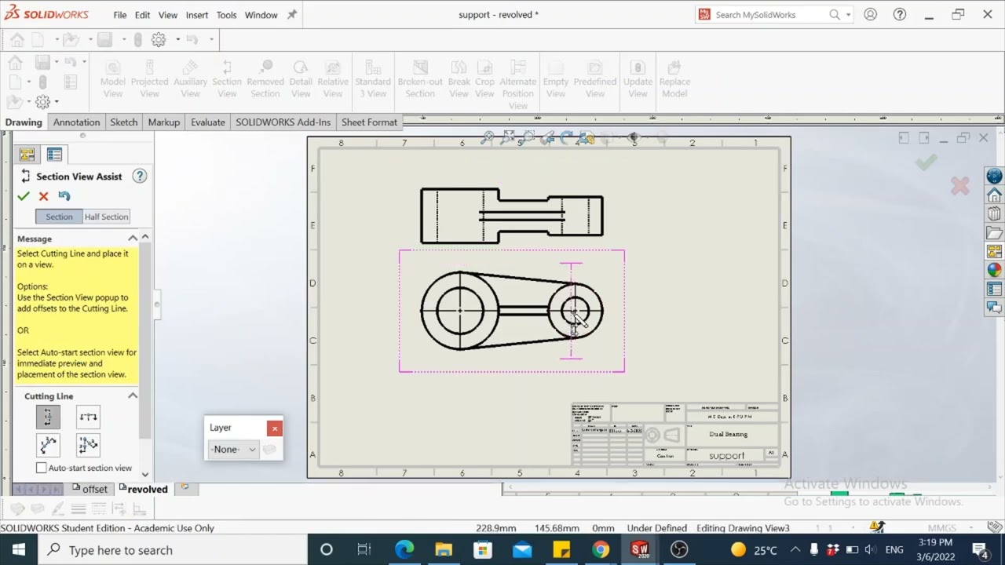Open the search options dropdown arrow

click(x=848, y=15)
